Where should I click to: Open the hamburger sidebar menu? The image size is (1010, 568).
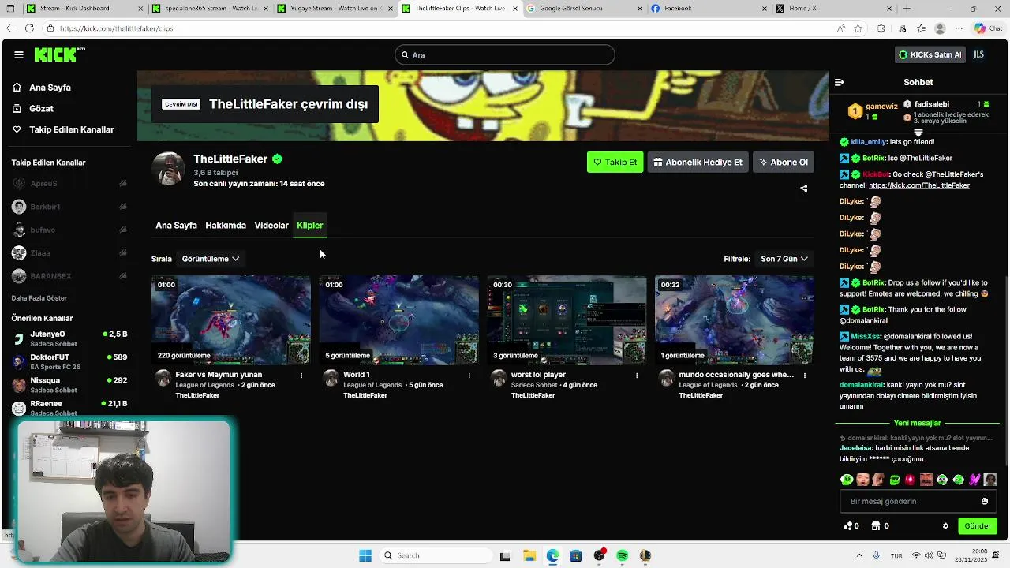point(18,54)
